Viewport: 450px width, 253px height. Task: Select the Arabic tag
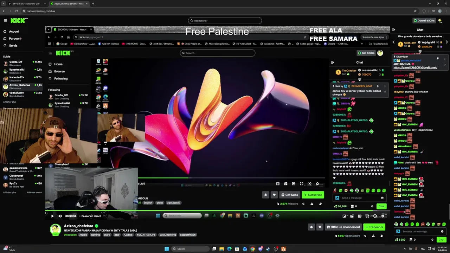click(83, 235)
